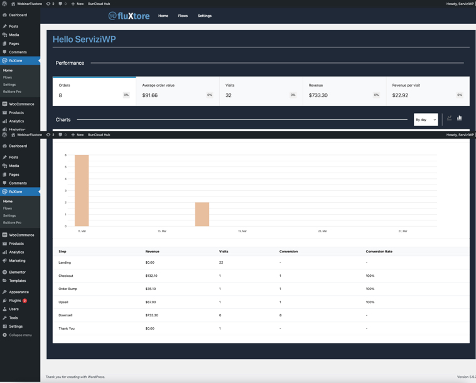Select the Orders performance card
This screenshot has height=383, width=476.
tap(94, 90)
